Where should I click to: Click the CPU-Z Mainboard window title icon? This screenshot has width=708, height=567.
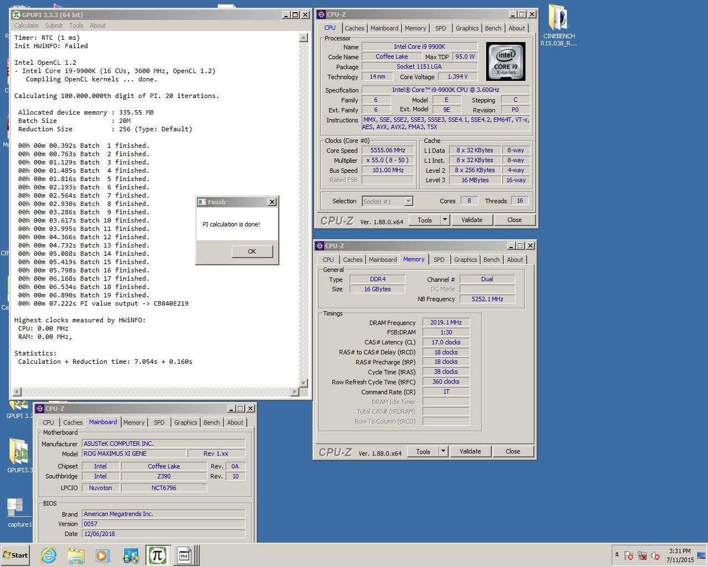click(x=40, y=409)
